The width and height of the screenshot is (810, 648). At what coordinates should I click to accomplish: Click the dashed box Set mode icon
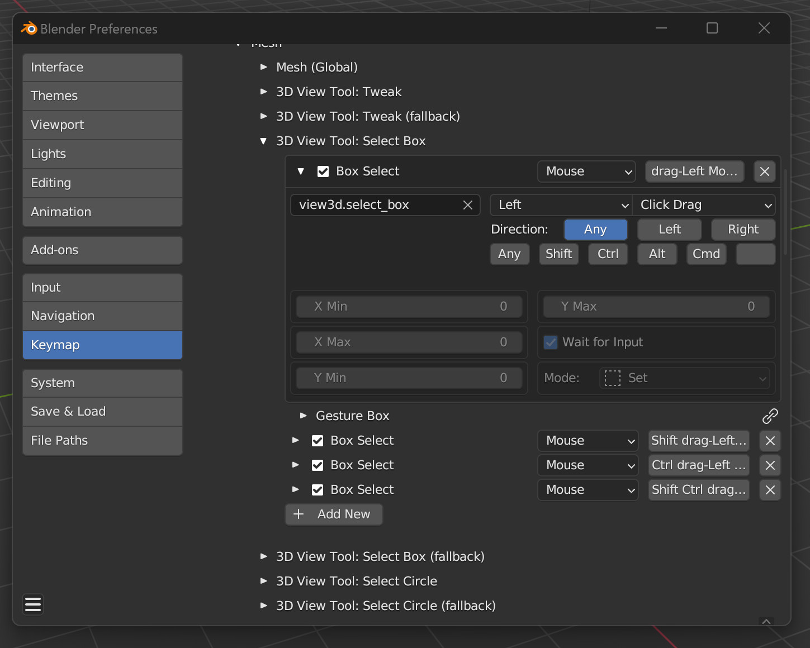tap(613, 378)
